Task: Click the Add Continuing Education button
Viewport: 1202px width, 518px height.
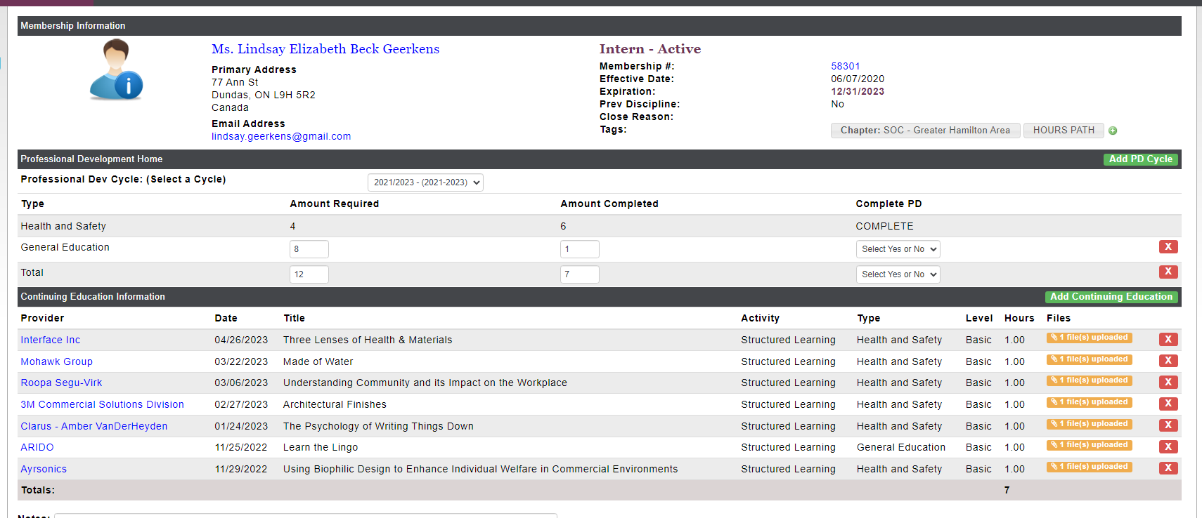Action: [1111, 297]
